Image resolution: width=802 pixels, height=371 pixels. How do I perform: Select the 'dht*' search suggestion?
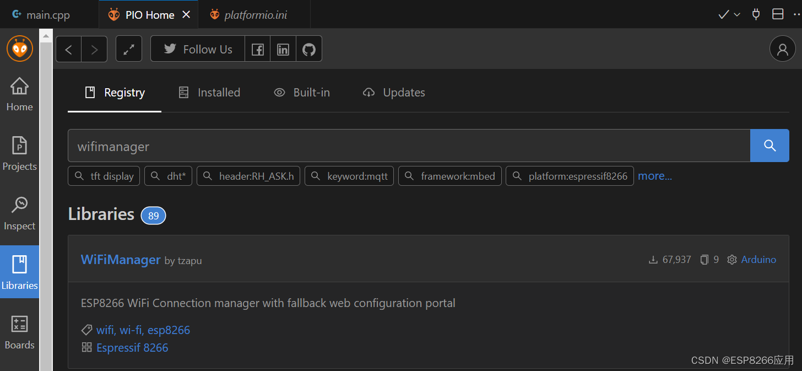169,176
